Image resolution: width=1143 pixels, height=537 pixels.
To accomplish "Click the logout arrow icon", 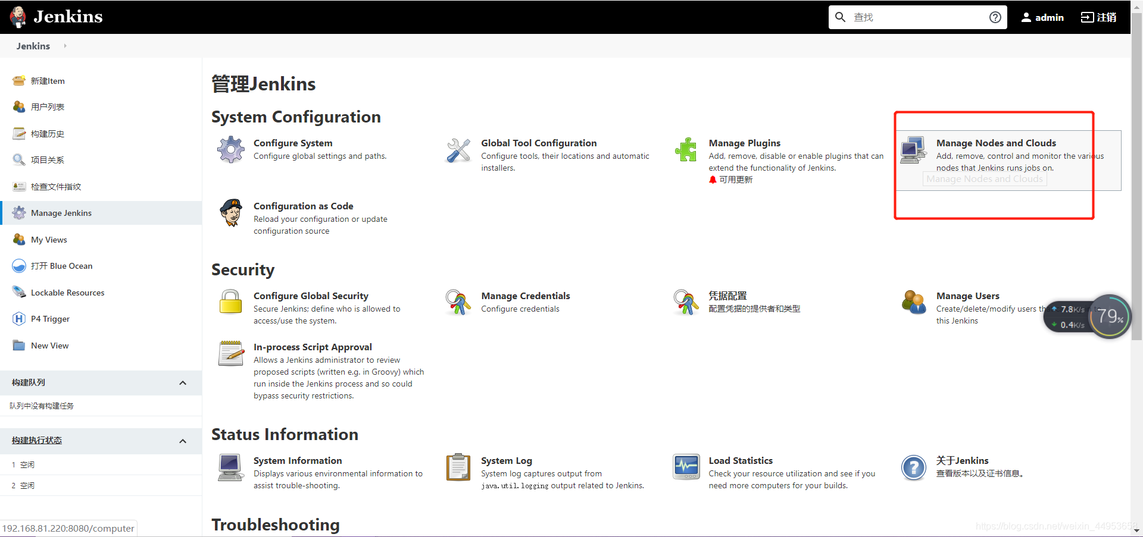I will click(1087, 17).
